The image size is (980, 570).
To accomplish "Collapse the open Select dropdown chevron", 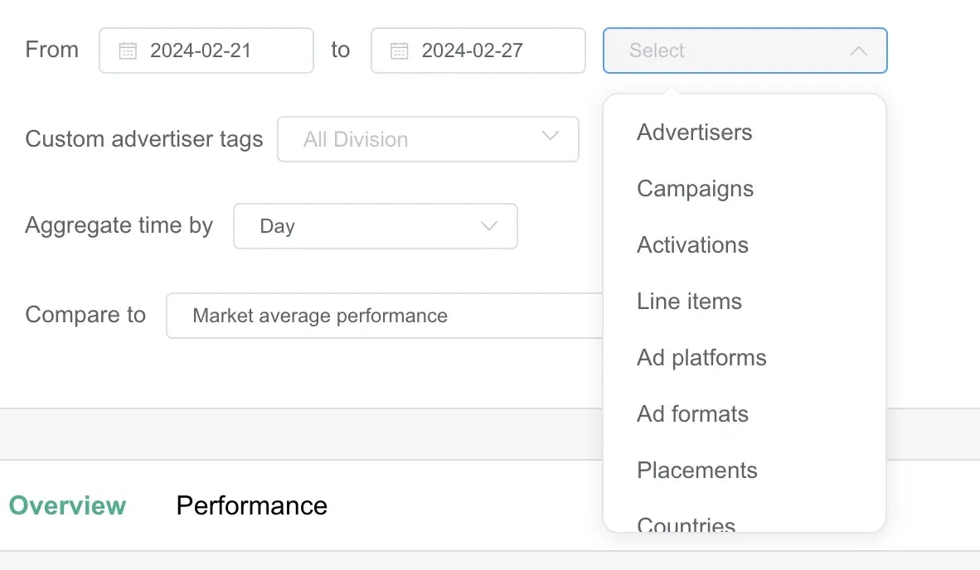I will click(x=859, y=51).
